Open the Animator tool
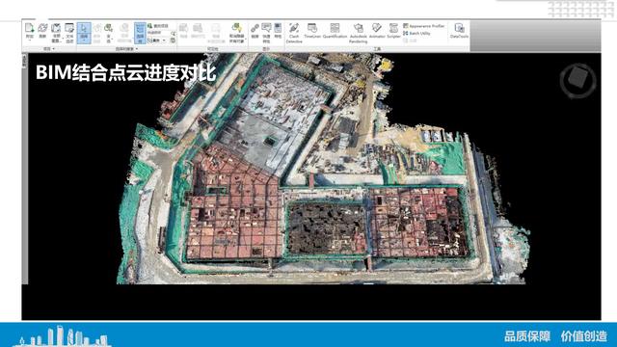The height and width of the screenshot is (347, 617). pos(377,31)
